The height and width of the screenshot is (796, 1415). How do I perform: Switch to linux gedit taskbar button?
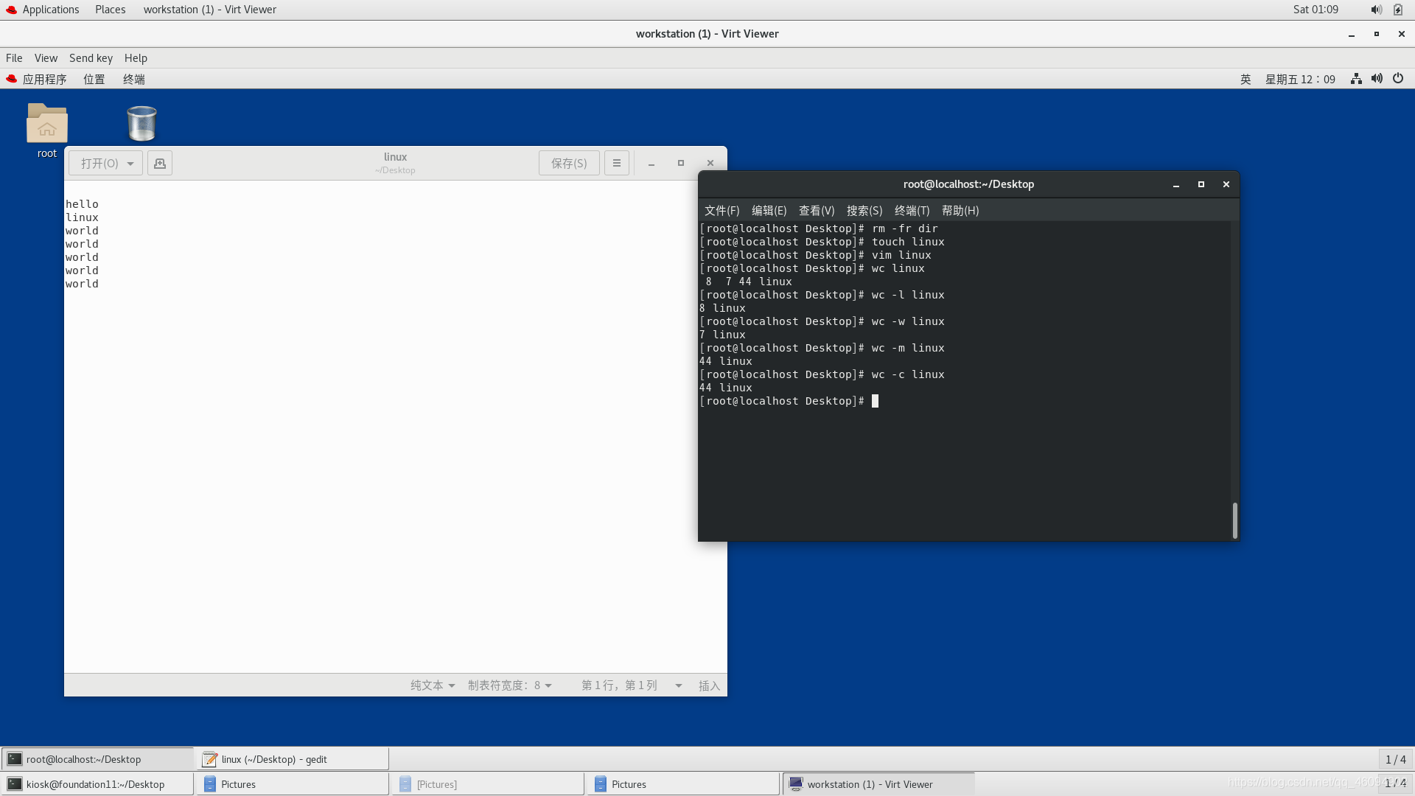(292, 759)
